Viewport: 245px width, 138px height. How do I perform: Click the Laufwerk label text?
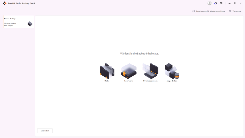click(129, 81)
